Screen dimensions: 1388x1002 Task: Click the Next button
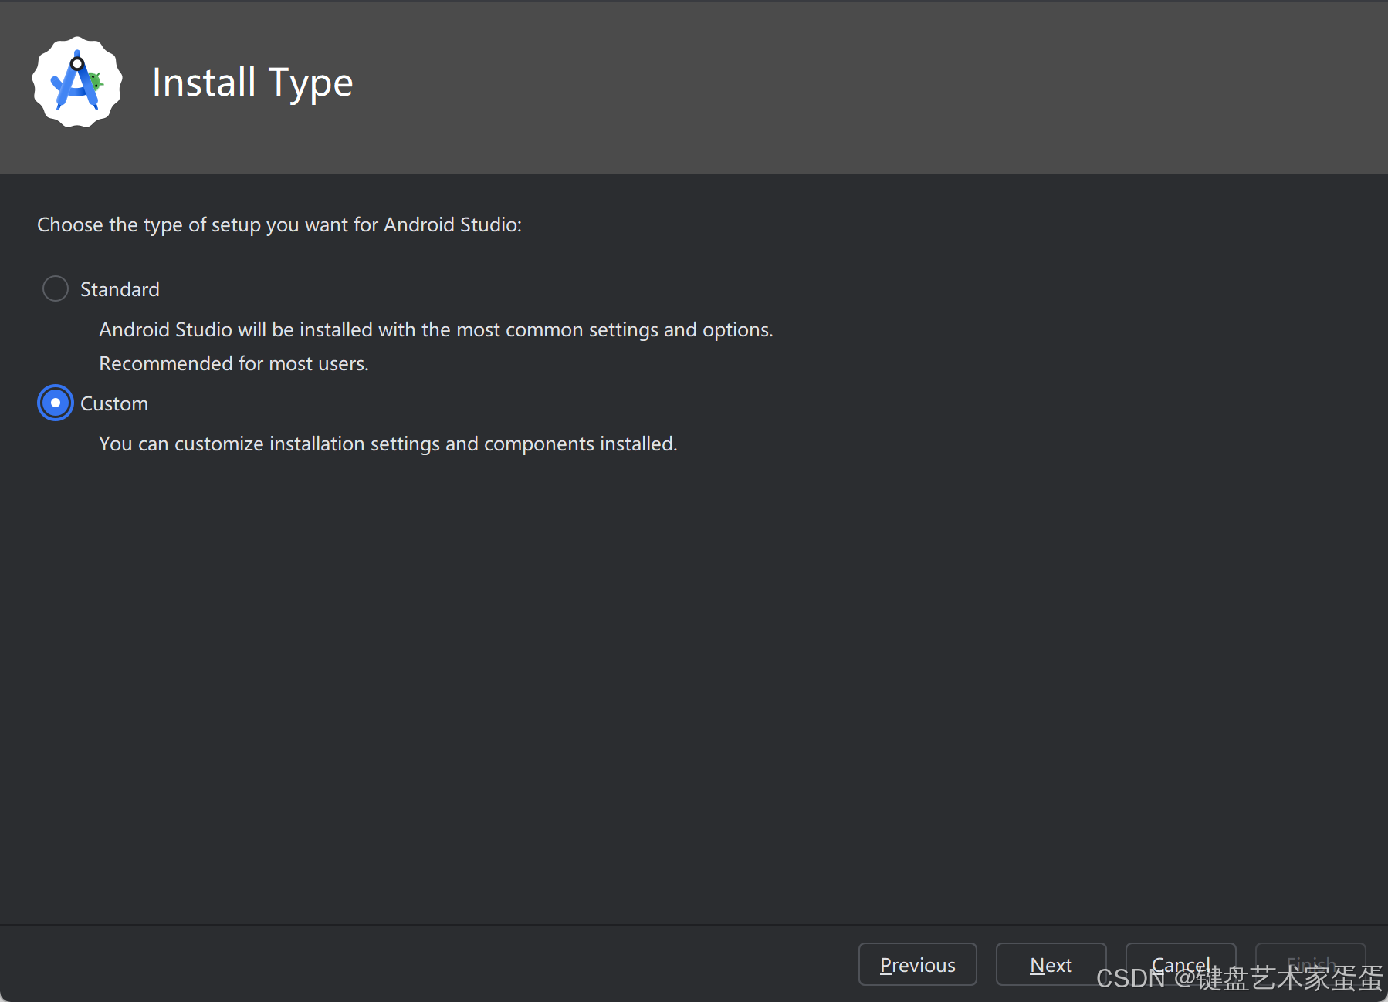(1051, 964)
